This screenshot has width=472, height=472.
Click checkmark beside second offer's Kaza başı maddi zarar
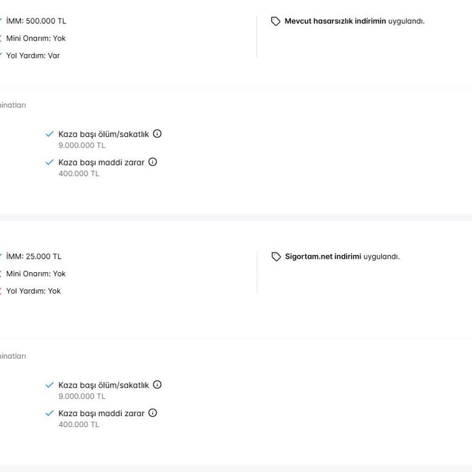click(50, 413)
